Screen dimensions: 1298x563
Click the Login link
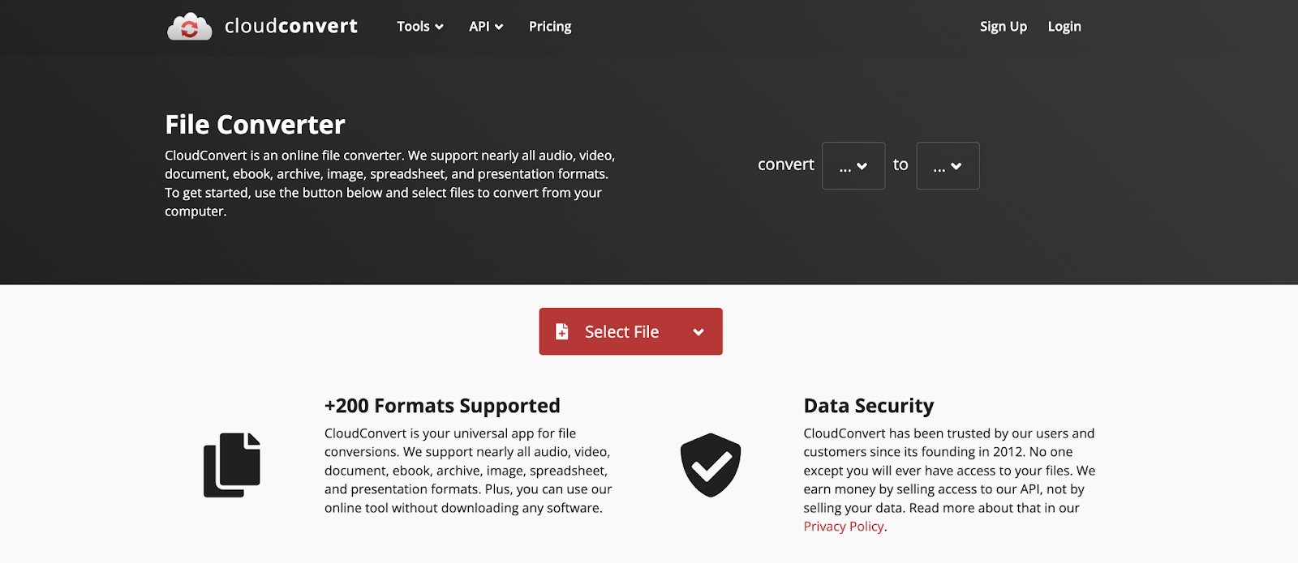(1064, 27)
